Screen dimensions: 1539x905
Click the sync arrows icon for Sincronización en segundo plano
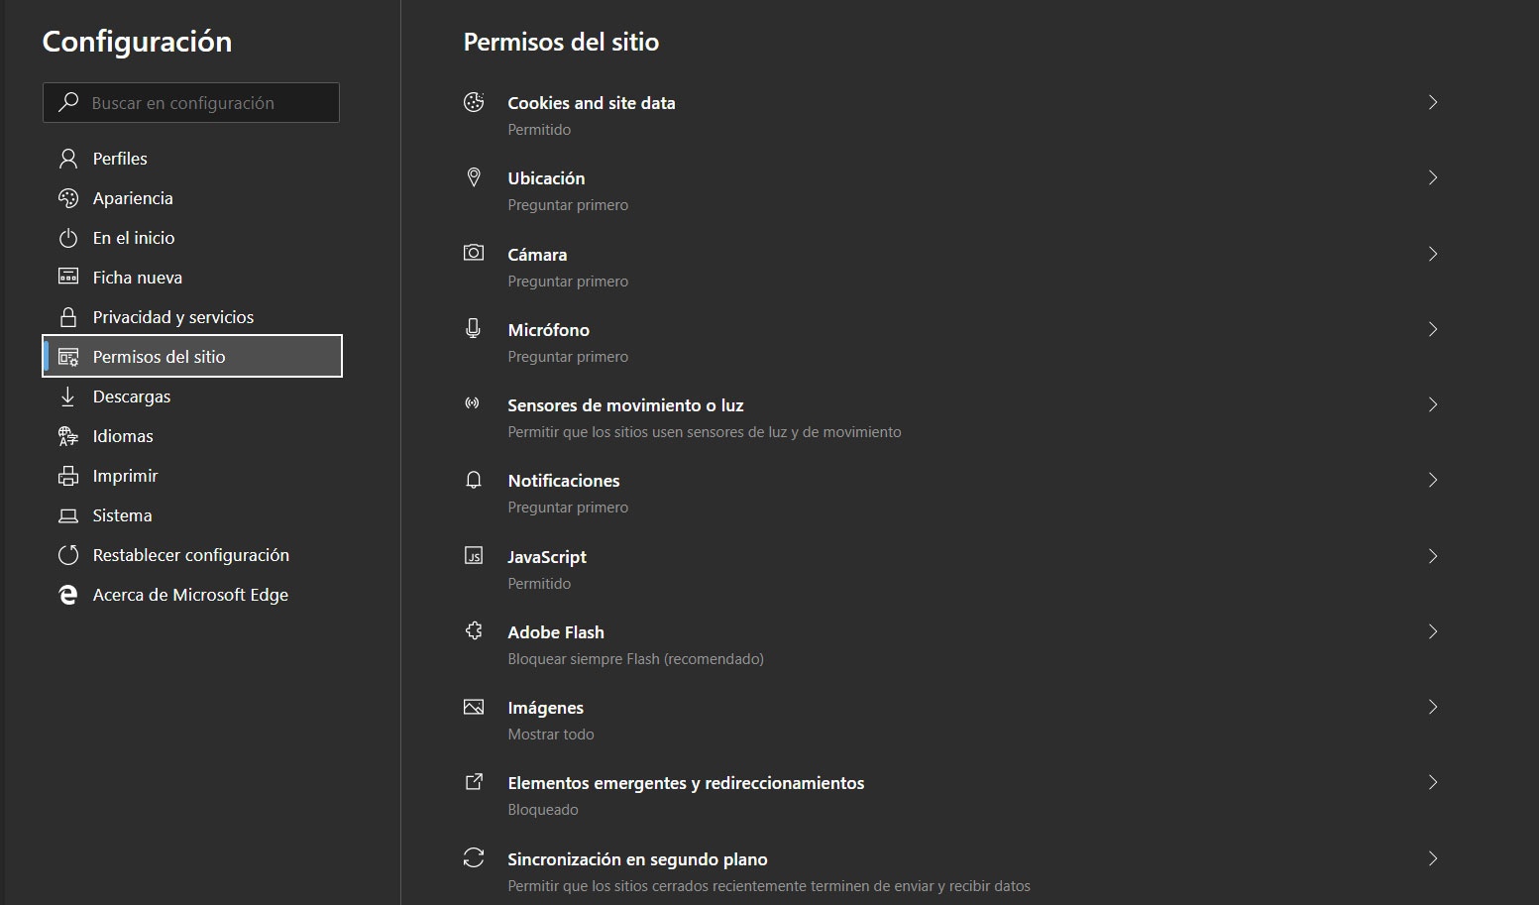474,858
